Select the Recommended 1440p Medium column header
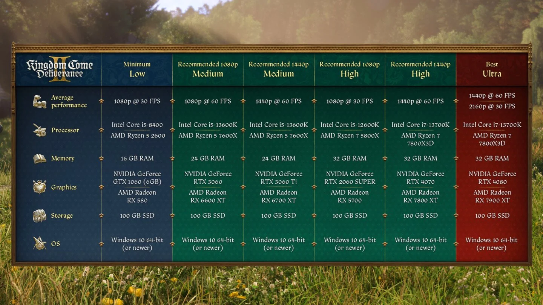The height and width of the screenshot is (305, 543). point(279,69)
